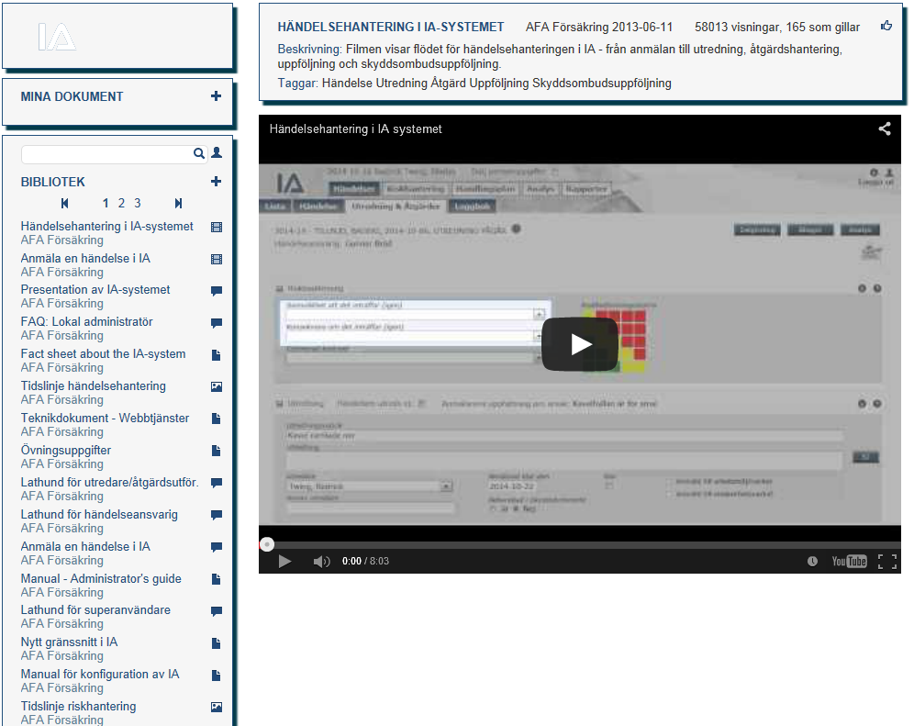Share the video via share icon

885,128
